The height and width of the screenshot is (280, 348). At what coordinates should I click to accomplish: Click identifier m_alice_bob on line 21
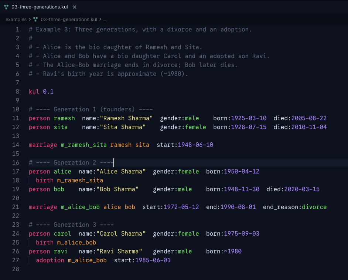[x=80, y=207]
